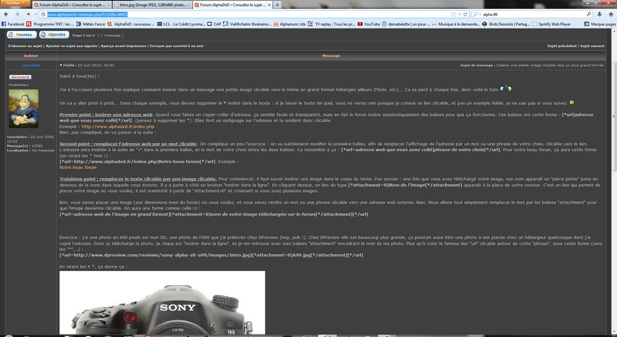Go back with the browser back arrow
617x337 pixels.
(x=6, y=14)
